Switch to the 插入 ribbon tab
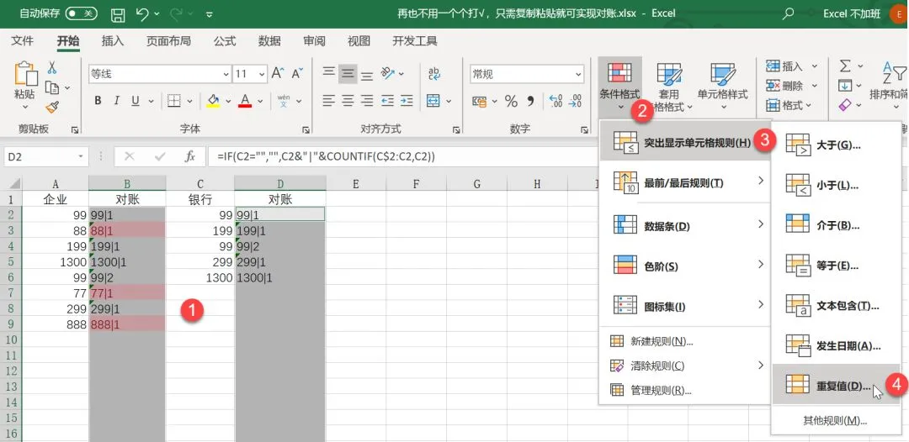The width and height of the screenshot is (909, 442). pyautogui.click(x=113, y=41)
